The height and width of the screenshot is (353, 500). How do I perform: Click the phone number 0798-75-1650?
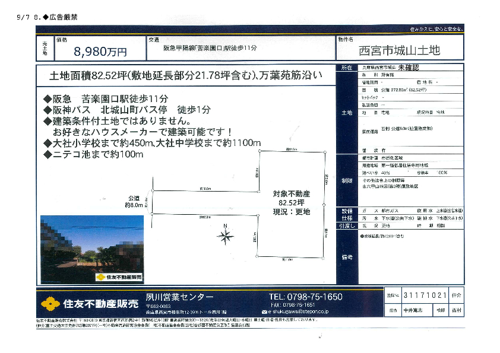click(305, 297)
